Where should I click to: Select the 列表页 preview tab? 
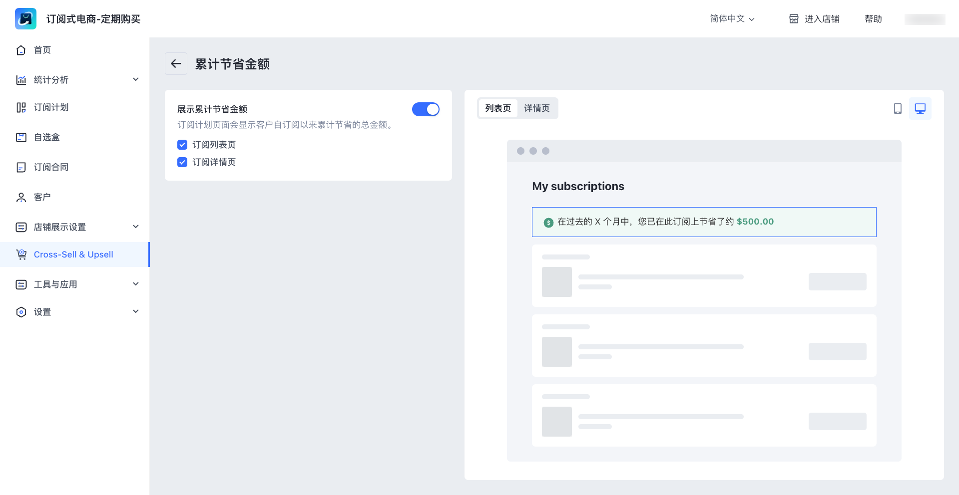(498, 108)
